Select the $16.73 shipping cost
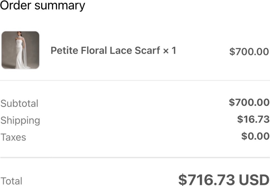 coord(253,119)
